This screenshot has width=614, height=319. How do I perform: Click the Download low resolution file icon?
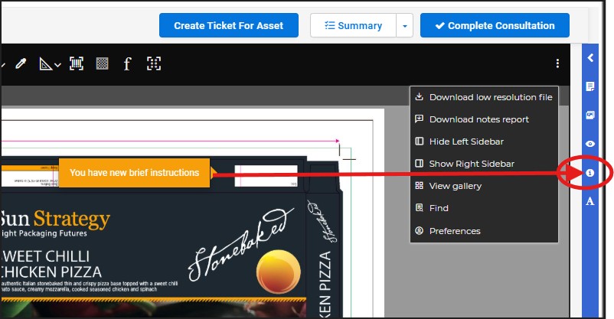pos(419,96)
